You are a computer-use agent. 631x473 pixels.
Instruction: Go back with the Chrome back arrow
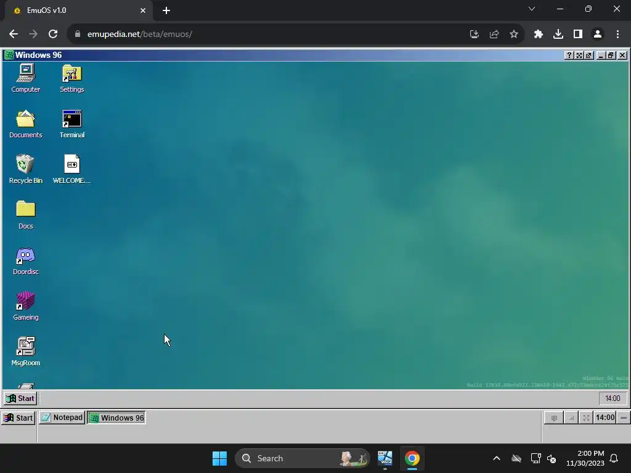pyautogui.click(x=14, y=34)
